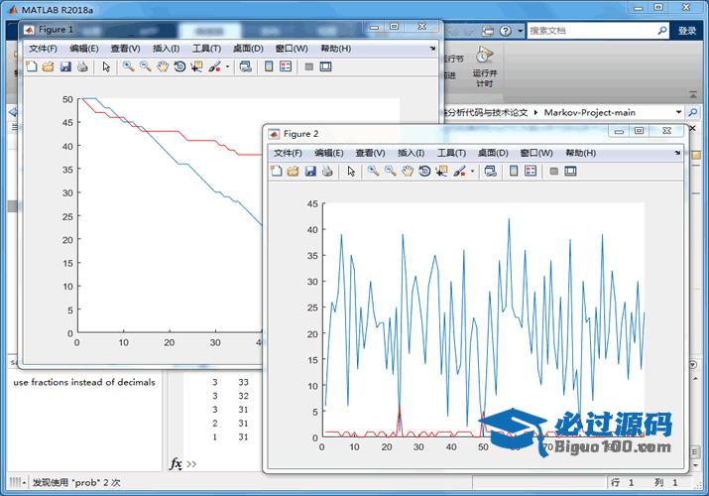Open 工具(T) menu in Figure 2

[x=451, y=153]
